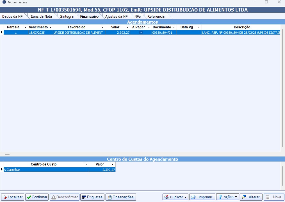Image resolution: width=285 pixels, height=202 pixels.
Task: Go to the Dados da NF tab
Action: (x=12, y=16)
